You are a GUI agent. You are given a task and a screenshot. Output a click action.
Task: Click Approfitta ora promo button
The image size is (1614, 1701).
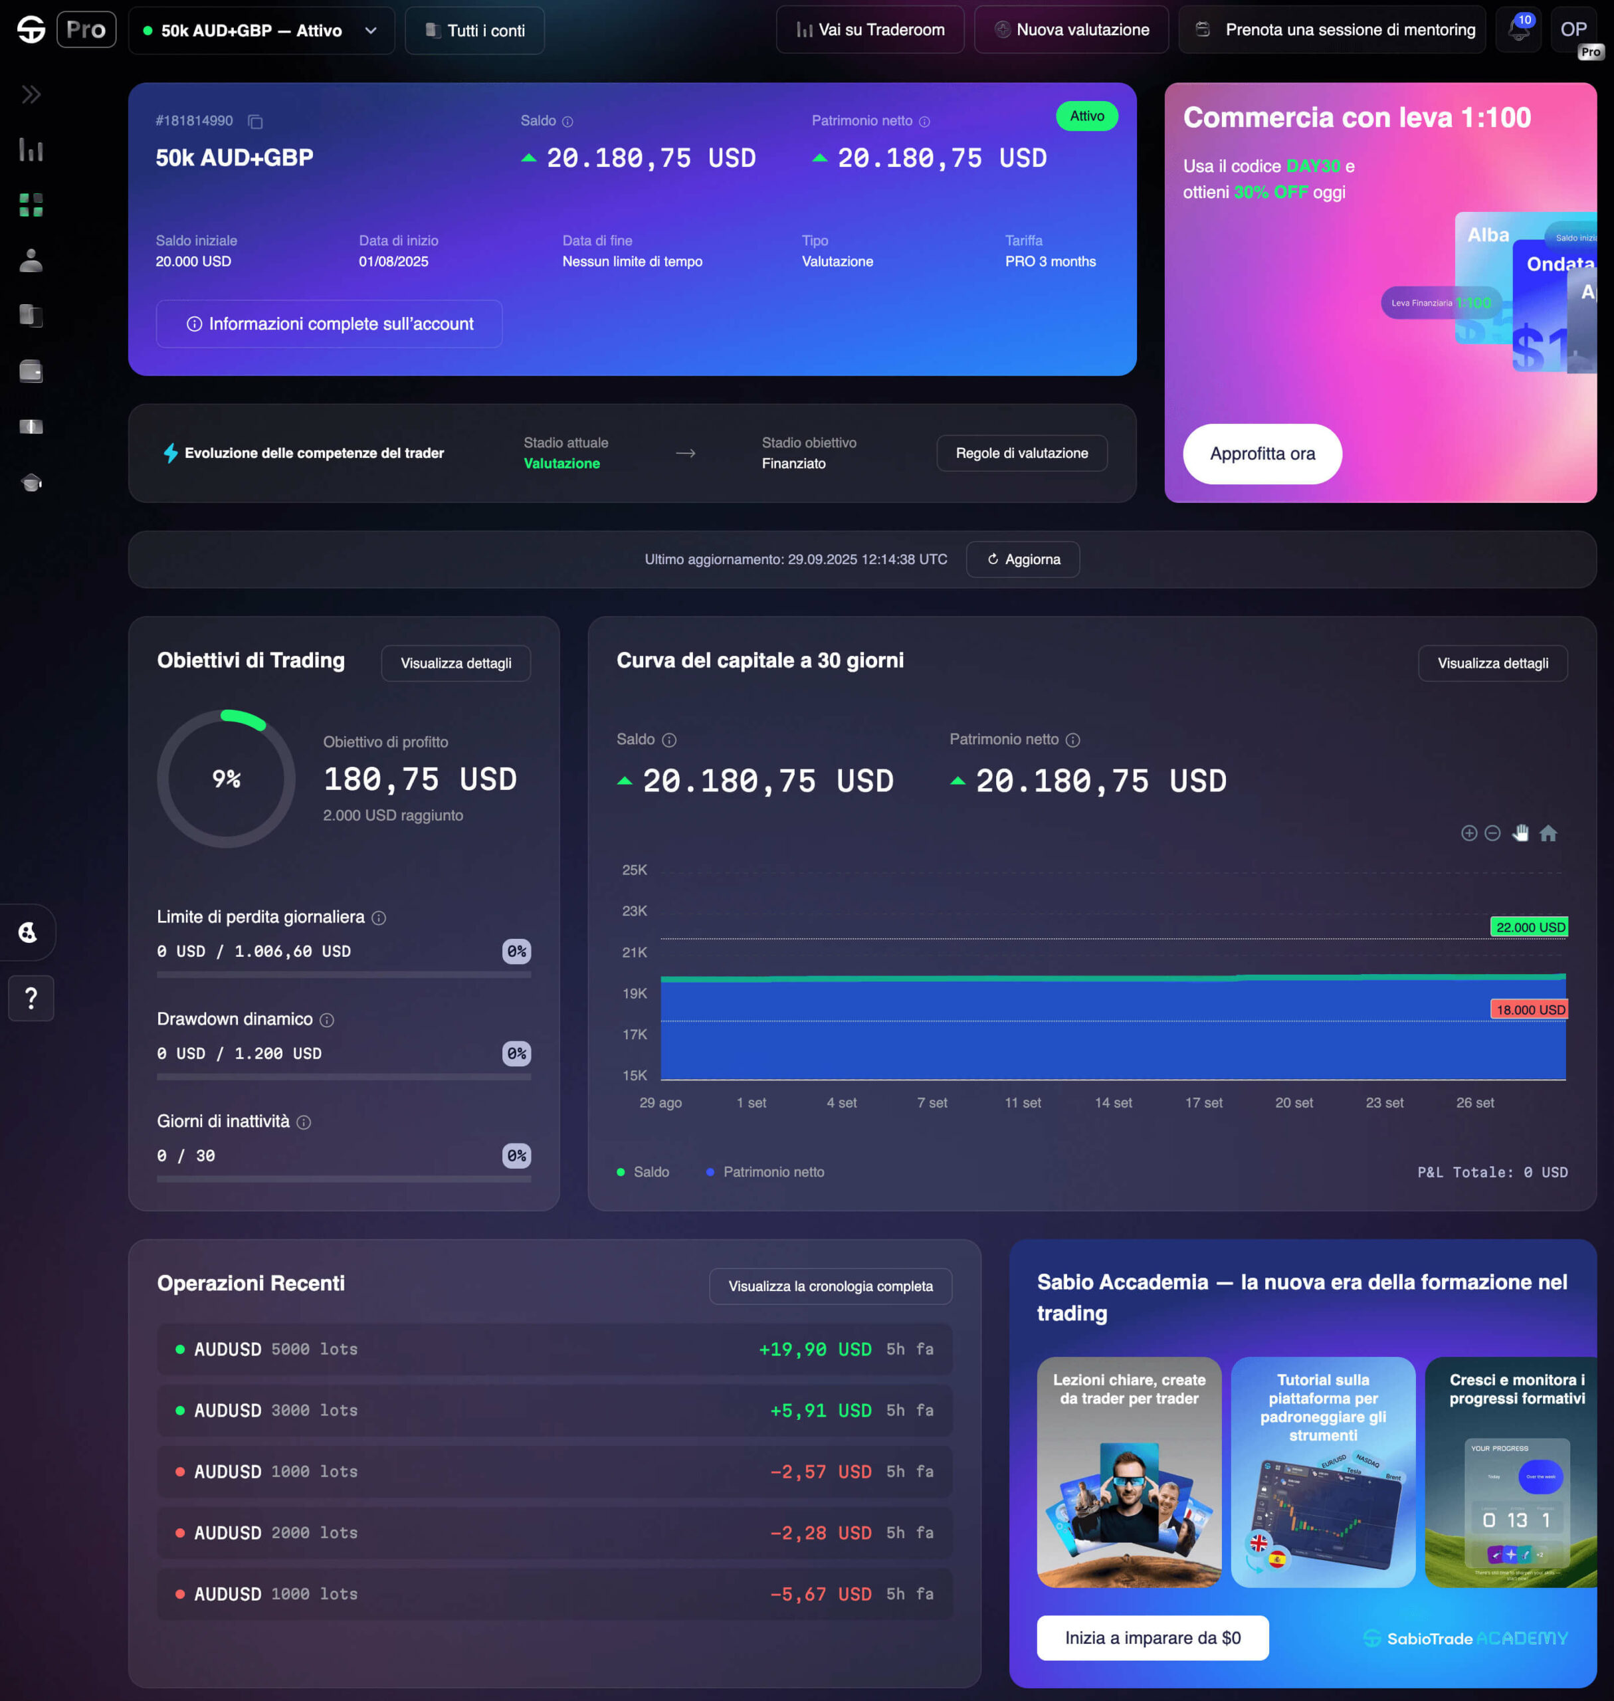coord(1261,453)
